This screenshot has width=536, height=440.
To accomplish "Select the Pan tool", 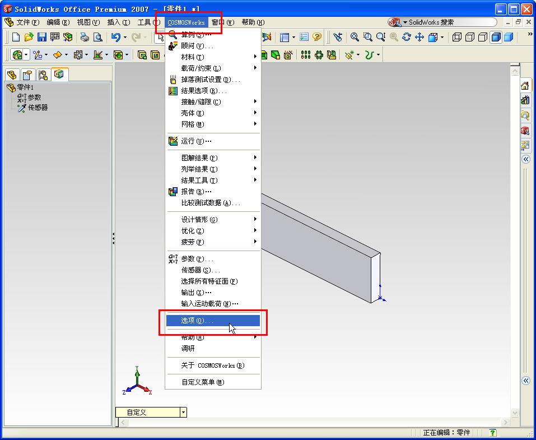I will click(x=420, y=37).
